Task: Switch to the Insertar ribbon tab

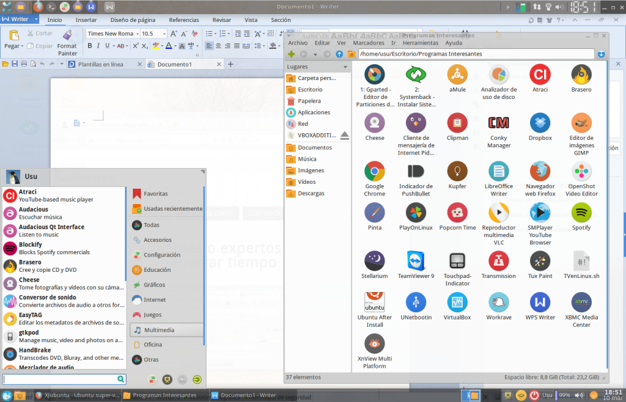Action: click(x=86, y=20)
